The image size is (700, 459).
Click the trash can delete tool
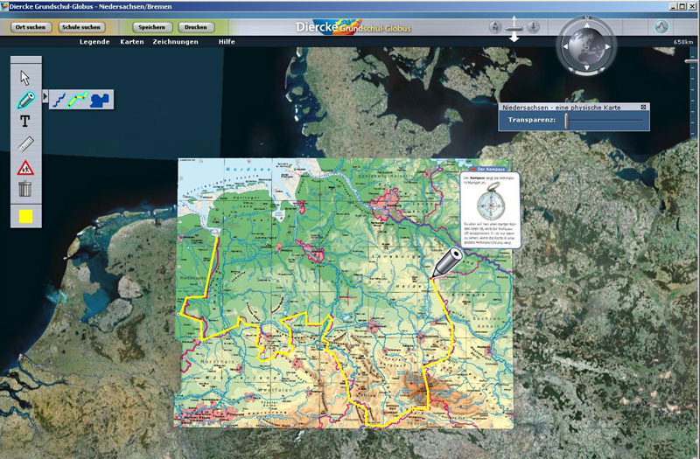pyautogui.click(x=25, y=189)
